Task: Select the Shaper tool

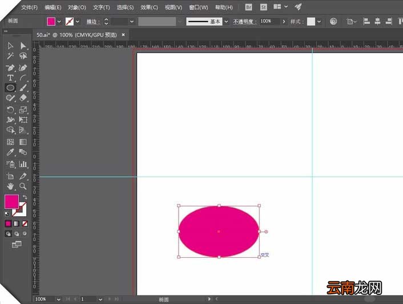Action: 10,98
